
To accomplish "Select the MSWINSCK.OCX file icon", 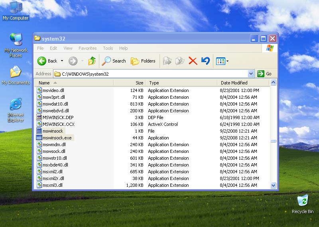I will point(39,124).
